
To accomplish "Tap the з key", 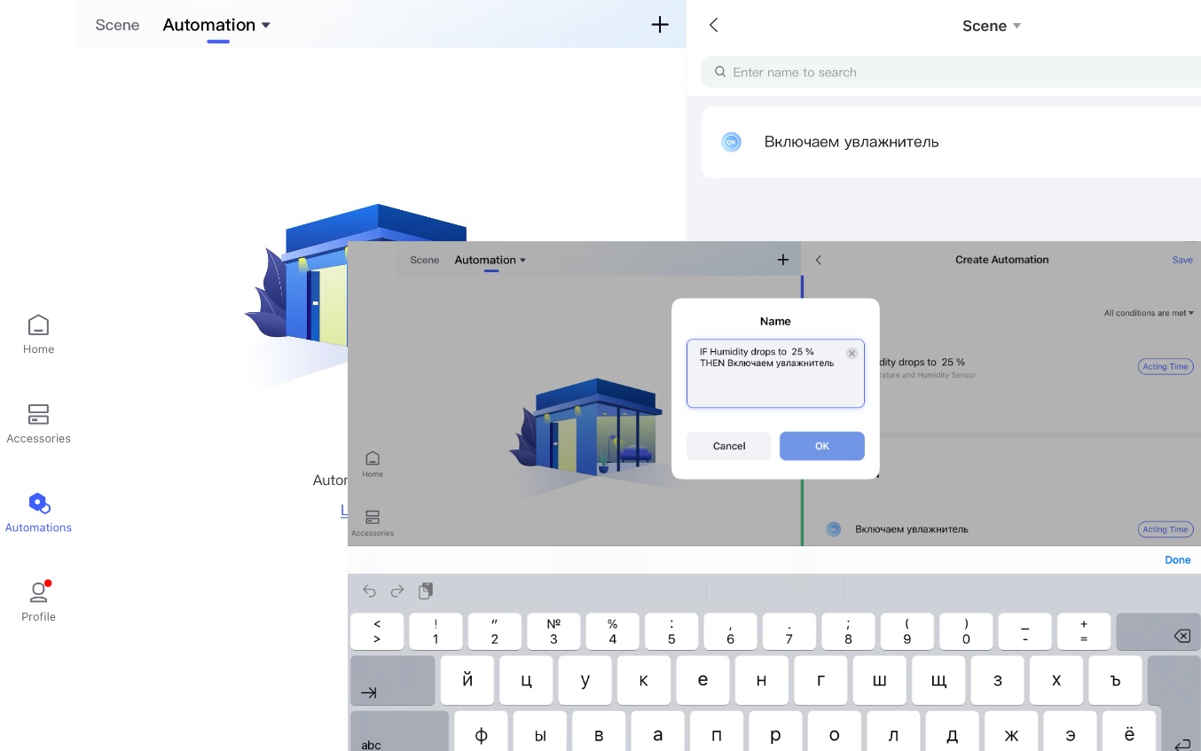I will tap(997, 680).
